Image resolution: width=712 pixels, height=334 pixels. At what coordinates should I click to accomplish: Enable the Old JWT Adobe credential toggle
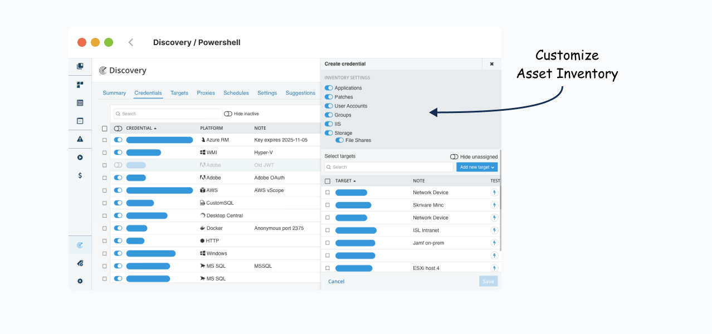point(118,165)
